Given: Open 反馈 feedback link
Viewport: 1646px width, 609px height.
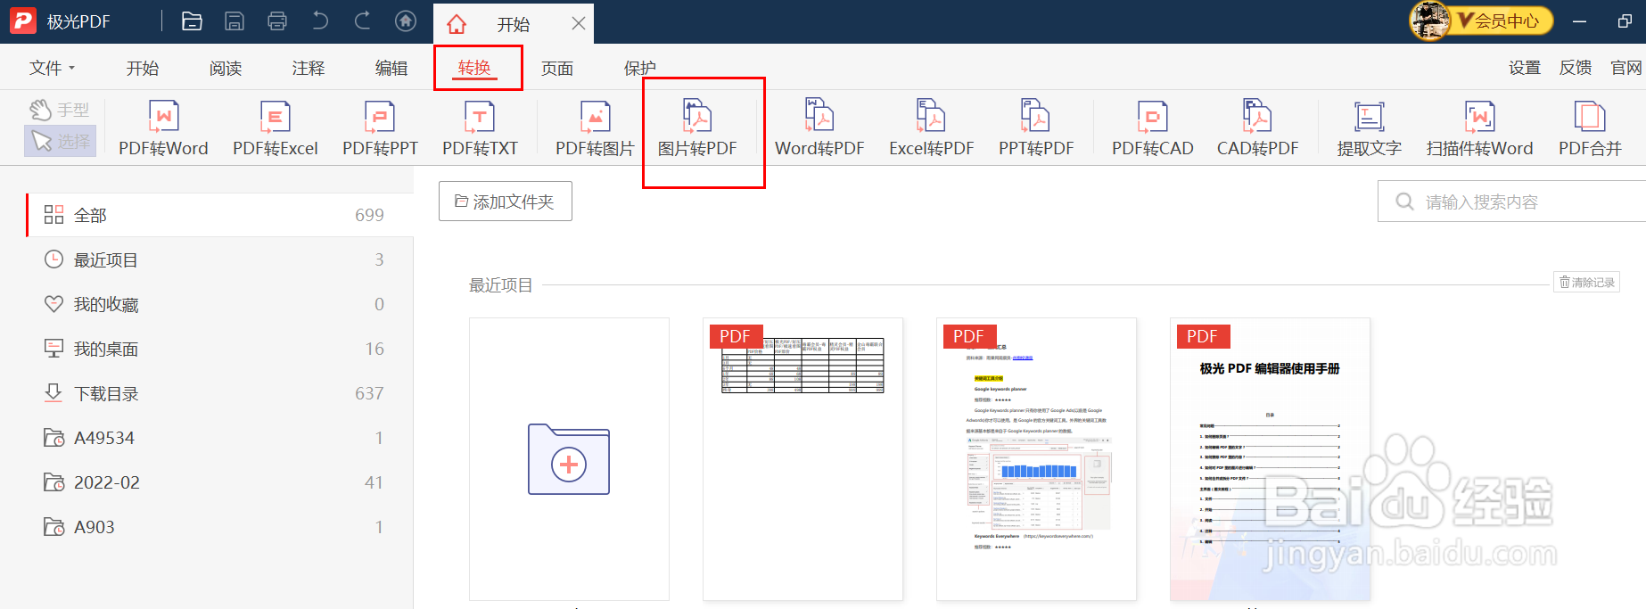Looking at the screenshot, I should point(1576,68).
